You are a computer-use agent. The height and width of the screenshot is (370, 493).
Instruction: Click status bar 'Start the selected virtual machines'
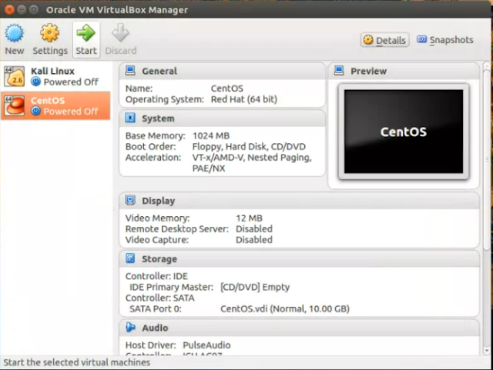(77, 362)
